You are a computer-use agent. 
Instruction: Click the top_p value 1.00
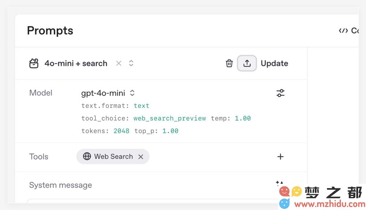click(171, 131)
